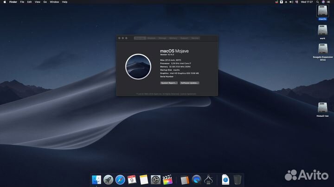The image size is (334, 187).
Task: Open the View menu
Action: coord(38,2)
